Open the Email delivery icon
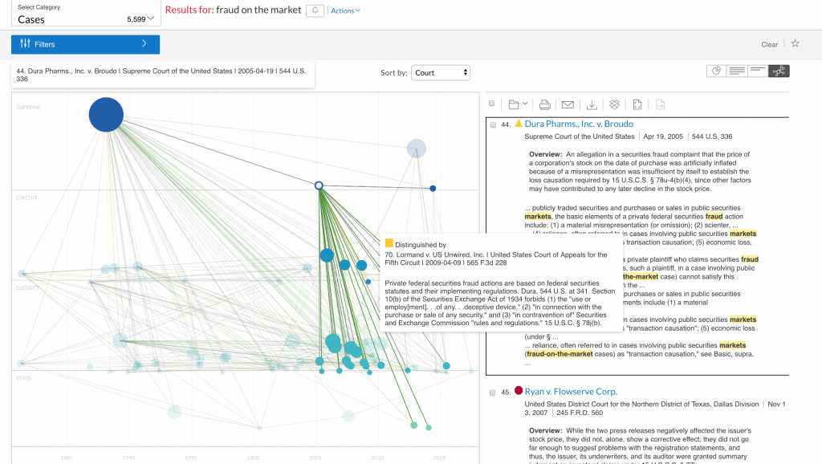 (x=568, y=104)
